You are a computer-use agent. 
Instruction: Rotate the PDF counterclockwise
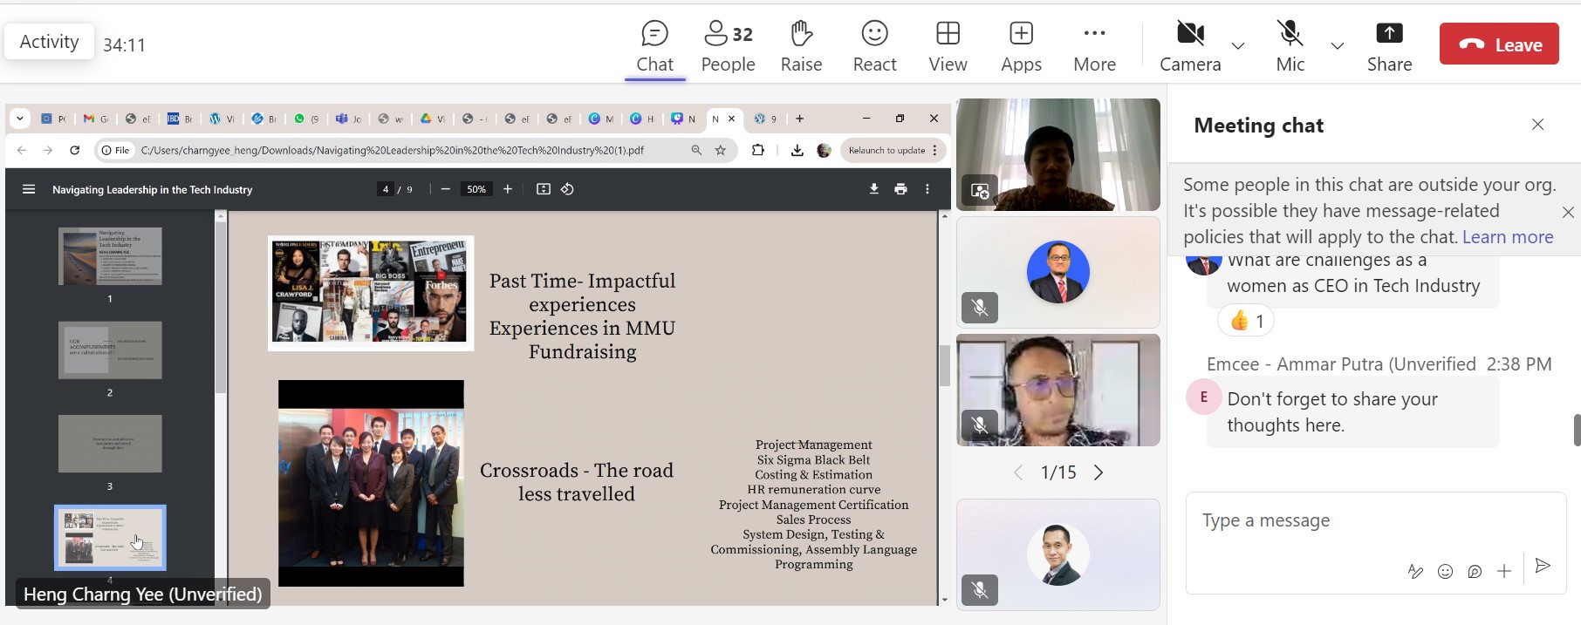click(567, 189)
